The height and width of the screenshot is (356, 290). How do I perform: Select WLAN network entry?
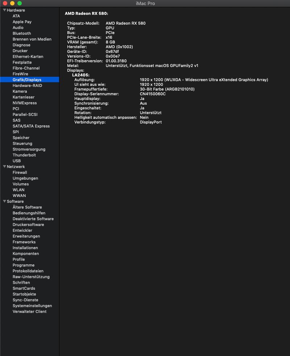[x=18, y=190]
